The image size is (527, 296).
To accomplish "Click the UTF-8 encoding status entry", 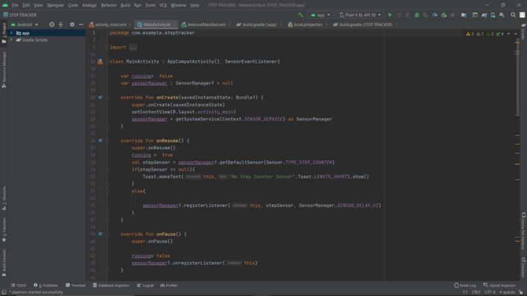I will click(x=490, y=292).
